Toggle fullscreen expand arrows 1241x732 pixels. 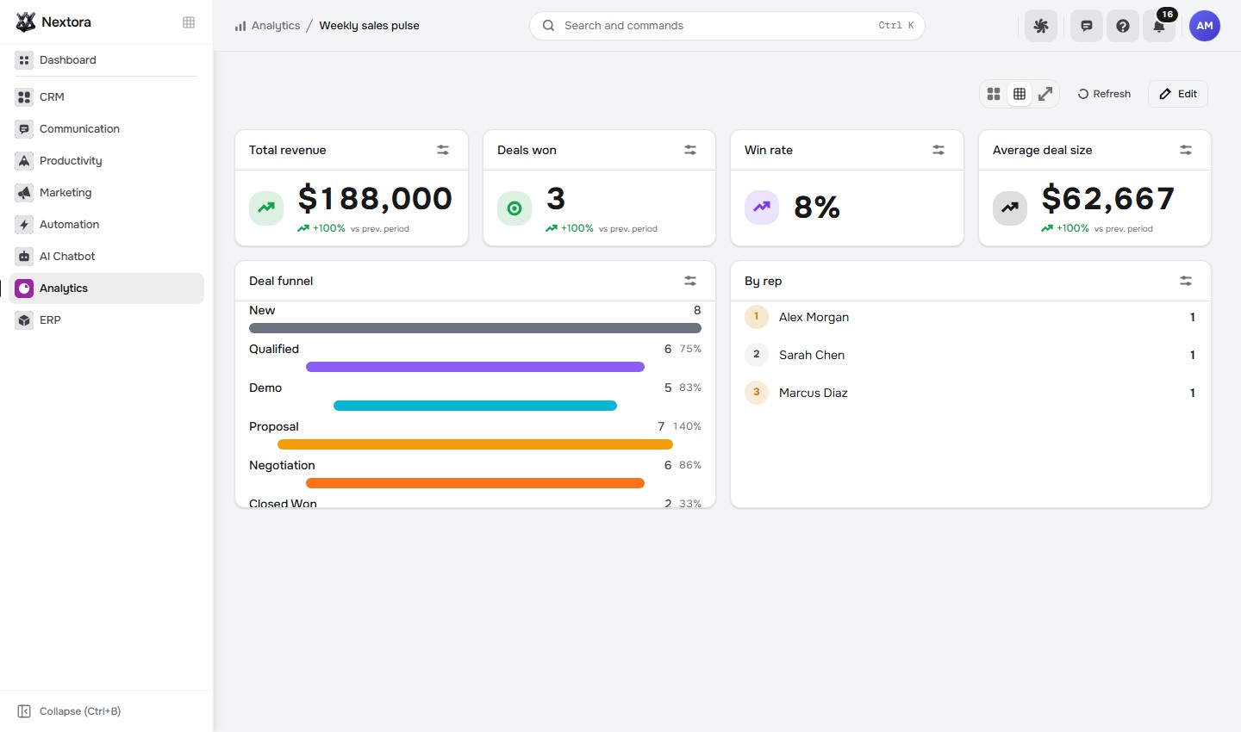tap(1045, 94)
